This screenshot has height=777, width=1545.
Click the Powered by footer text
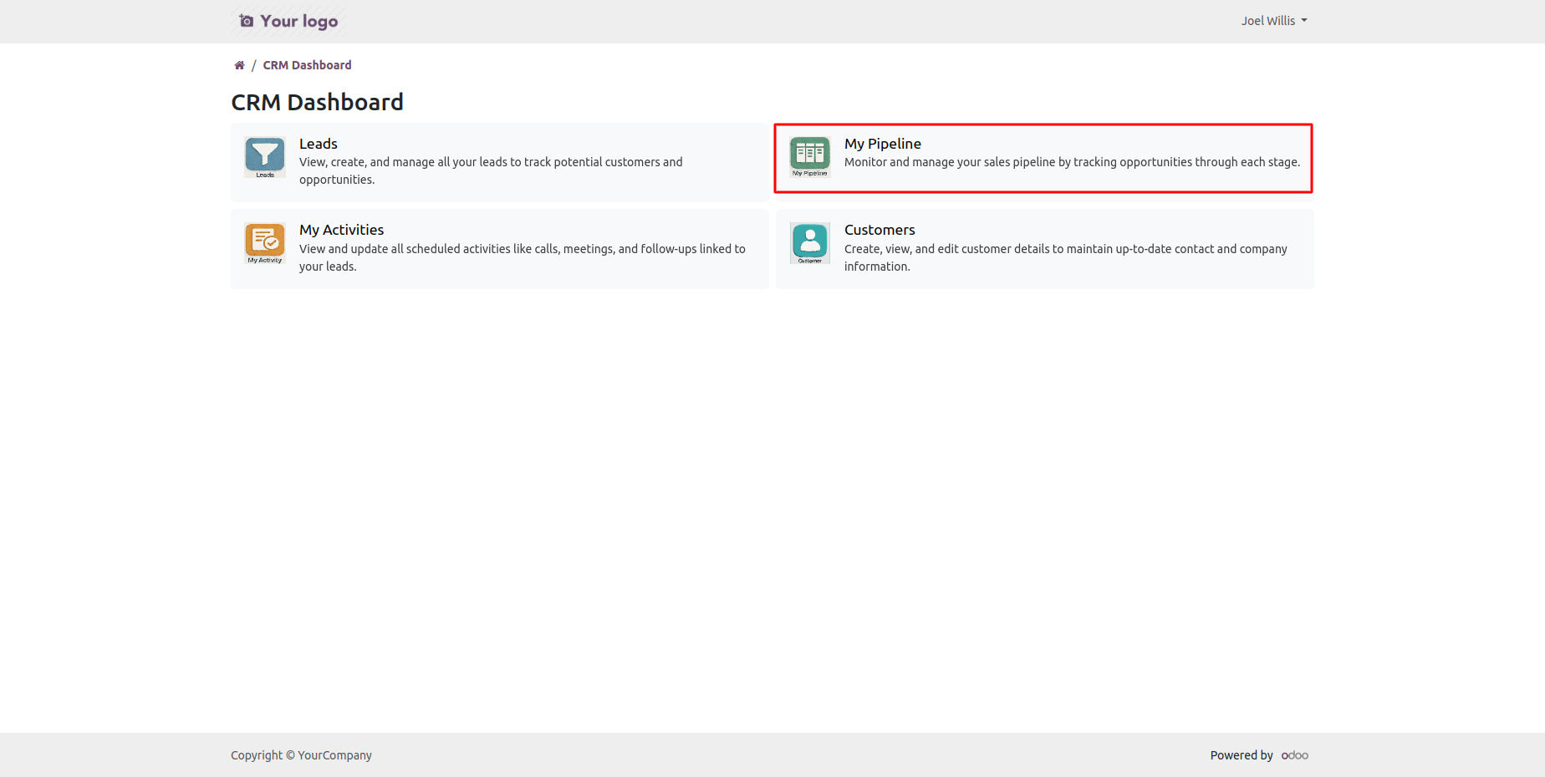tap(1242, 755)
